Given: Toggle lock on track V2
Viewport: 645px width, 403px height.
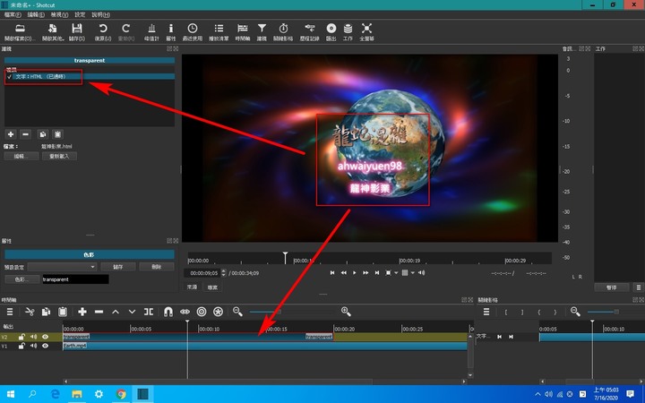Looking at the screenshot, I should click(21, 337).
